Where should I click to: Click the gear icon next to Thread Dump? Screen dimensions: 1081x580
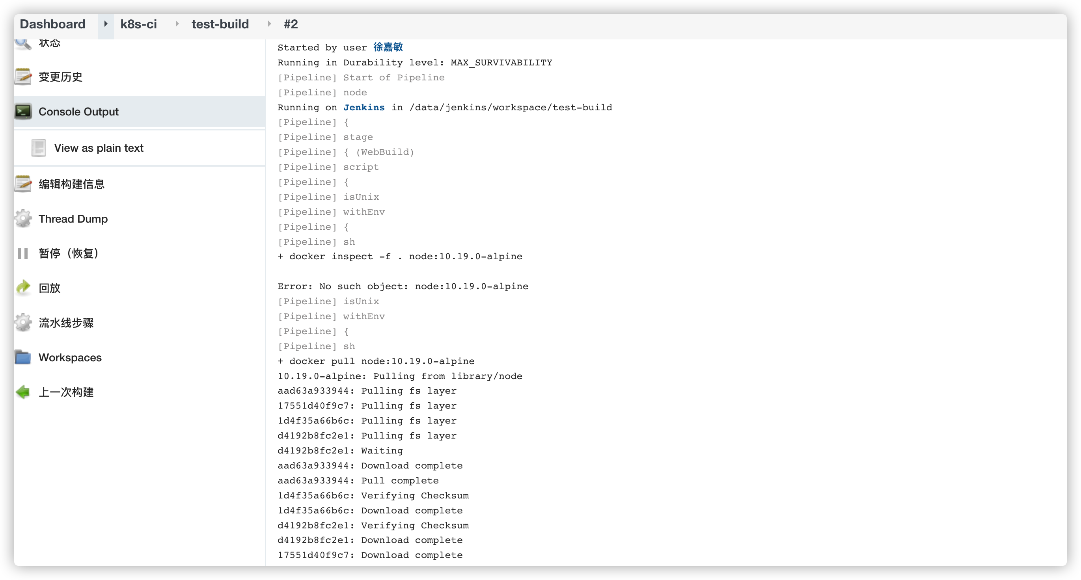(23, 219)
